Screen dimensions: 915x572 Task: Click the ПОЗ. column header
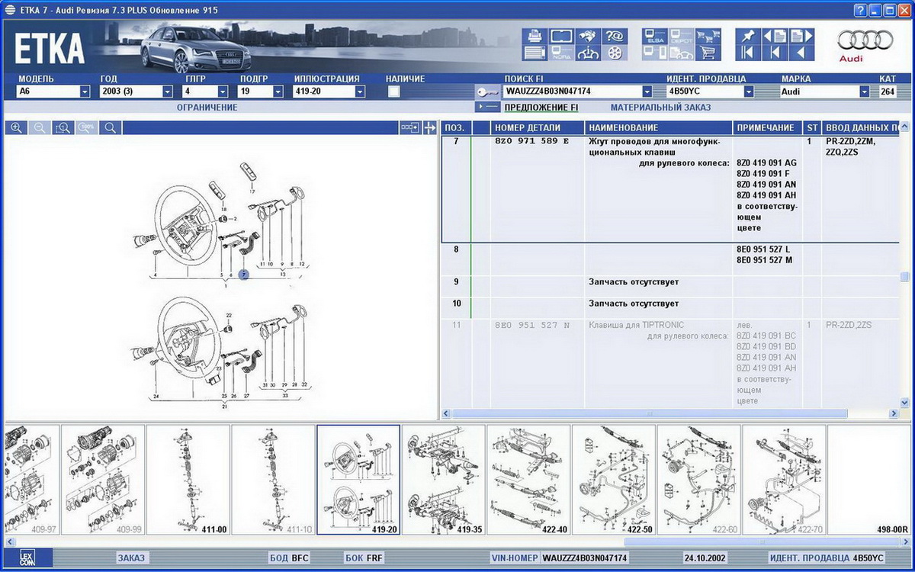455,127
